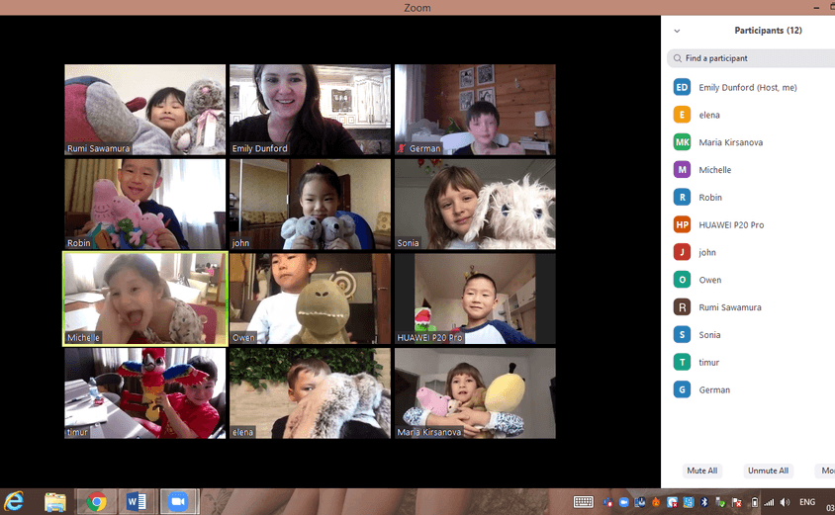
Task: Open the More options in participants panel
Action: [x=825, y=471]
